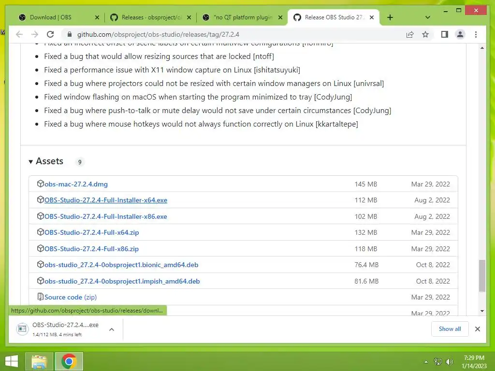This screenshot has height=371, width=495.
Task: Expand download item options chevron
Action: [112, 329]
